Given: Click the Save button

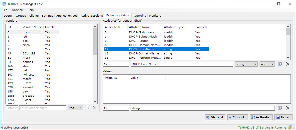Looking at the screenshot, I should click(x=283, y=117).
